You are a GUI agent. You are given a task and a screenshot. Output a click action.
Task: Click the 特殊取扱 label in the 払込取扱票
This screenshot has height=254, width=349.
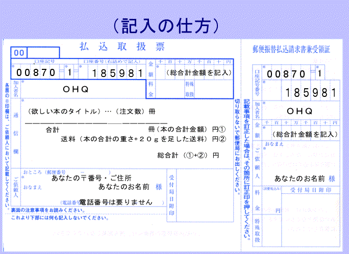point(189,89)
